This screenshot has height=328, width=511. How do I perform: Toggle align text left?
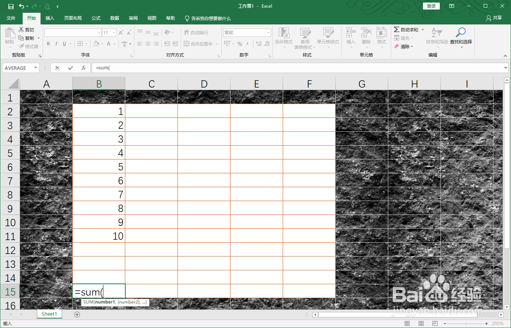(x=140, y=44)
